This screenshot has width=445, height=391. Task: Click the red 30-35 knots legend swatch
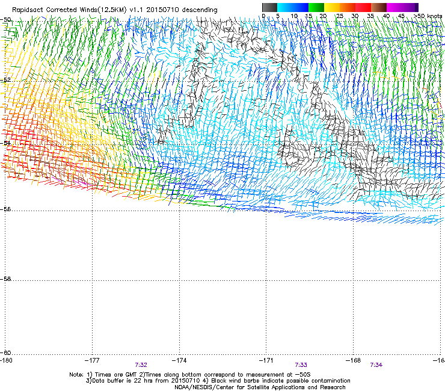[x=363, y=7]
